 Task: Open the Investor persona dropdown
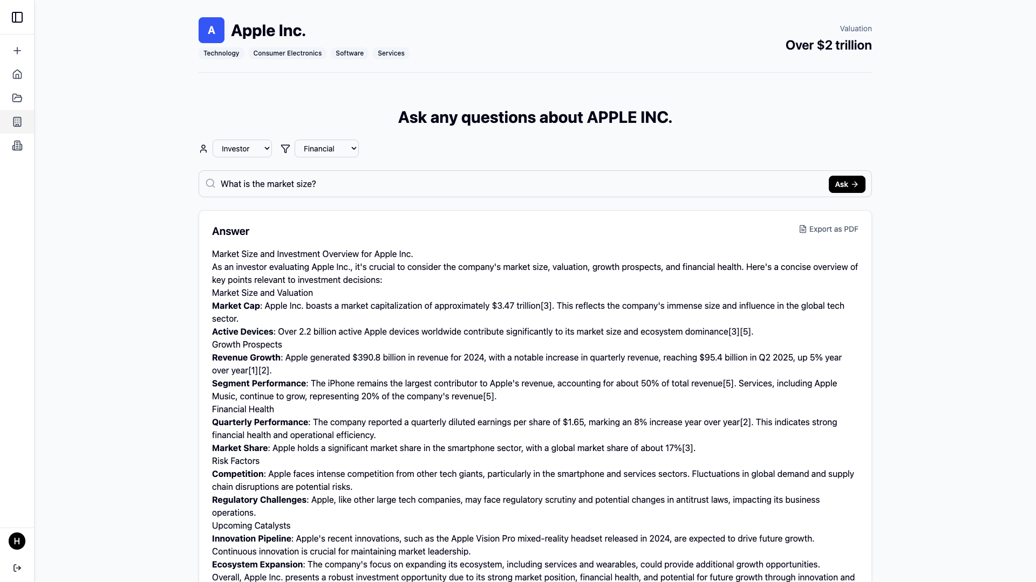[x=242, y=149]
